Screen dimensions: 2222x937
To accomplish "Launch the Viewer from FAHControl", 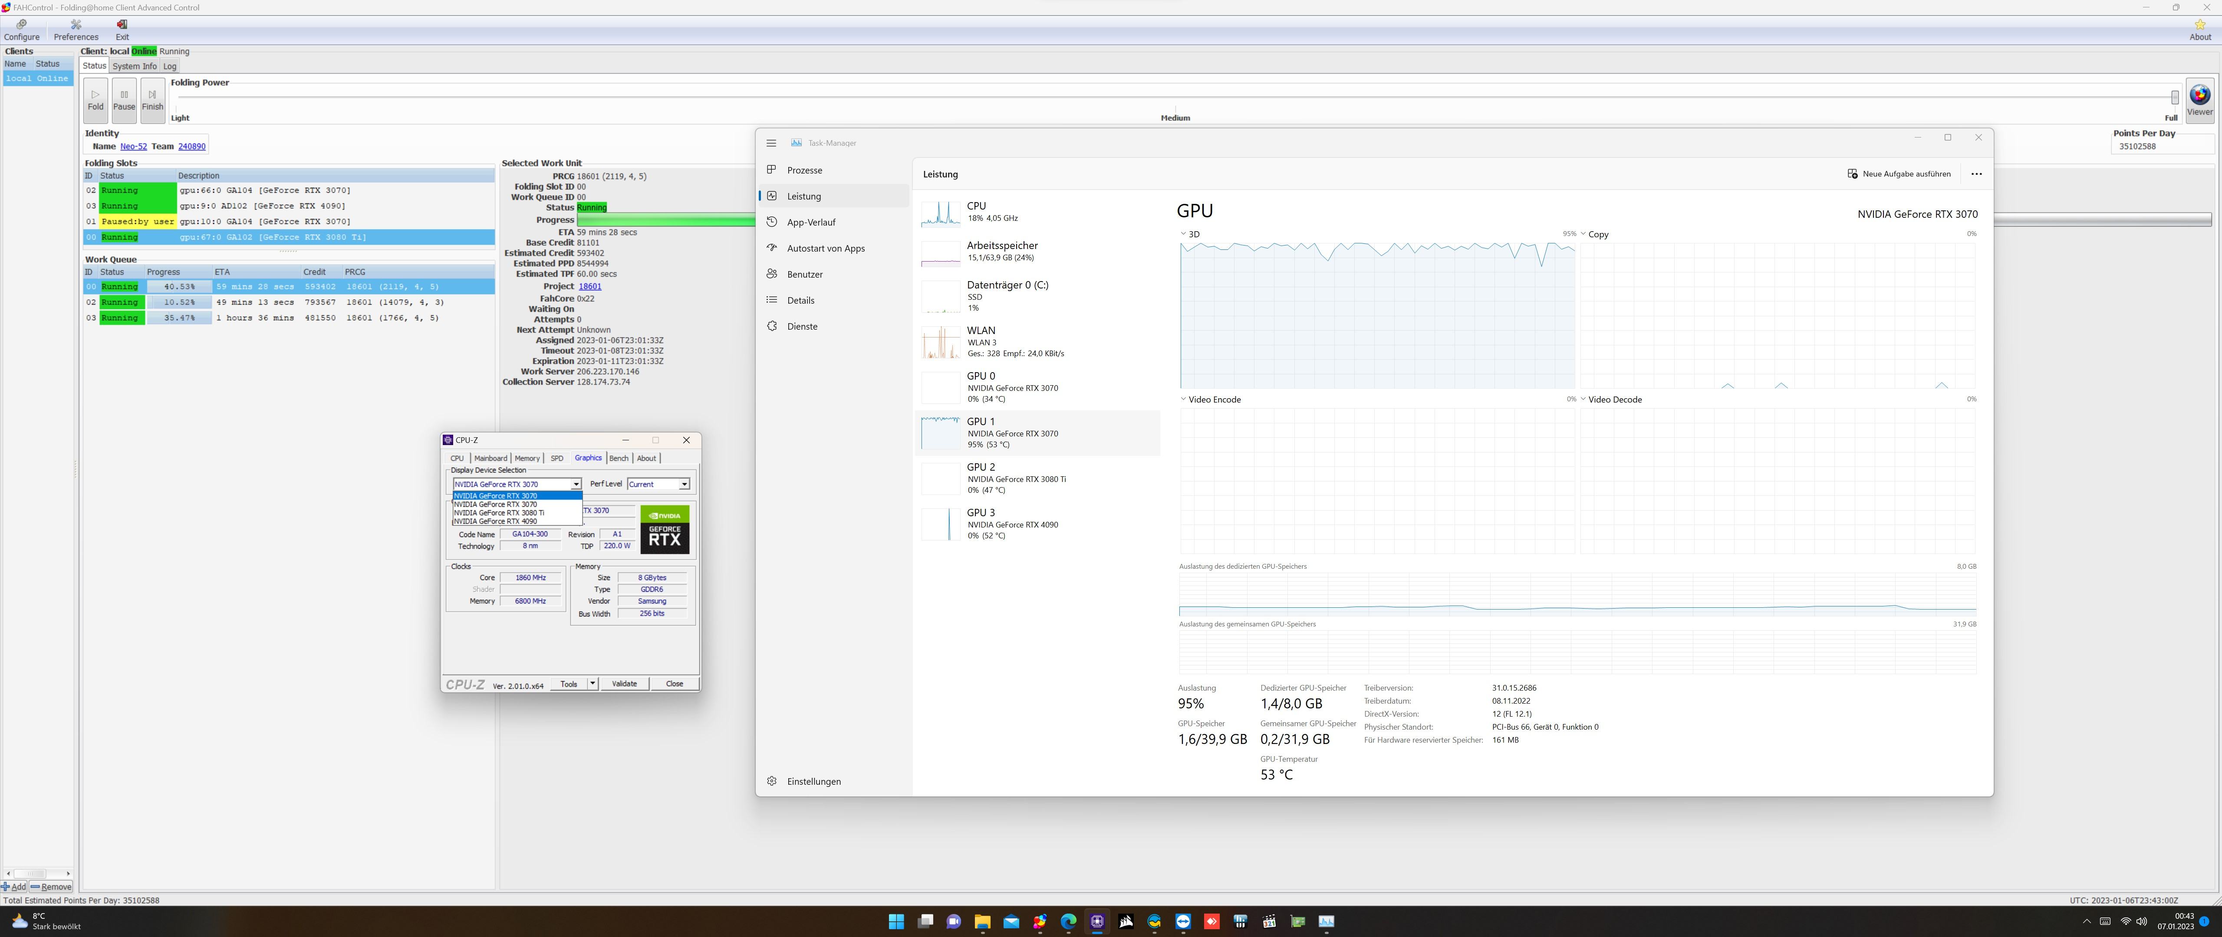I will point(2199,100).
